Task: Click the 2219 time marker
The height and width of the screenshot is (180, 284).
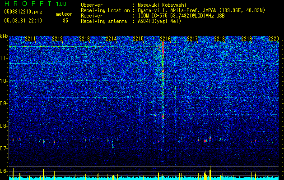Action: (x=247, y=39)
